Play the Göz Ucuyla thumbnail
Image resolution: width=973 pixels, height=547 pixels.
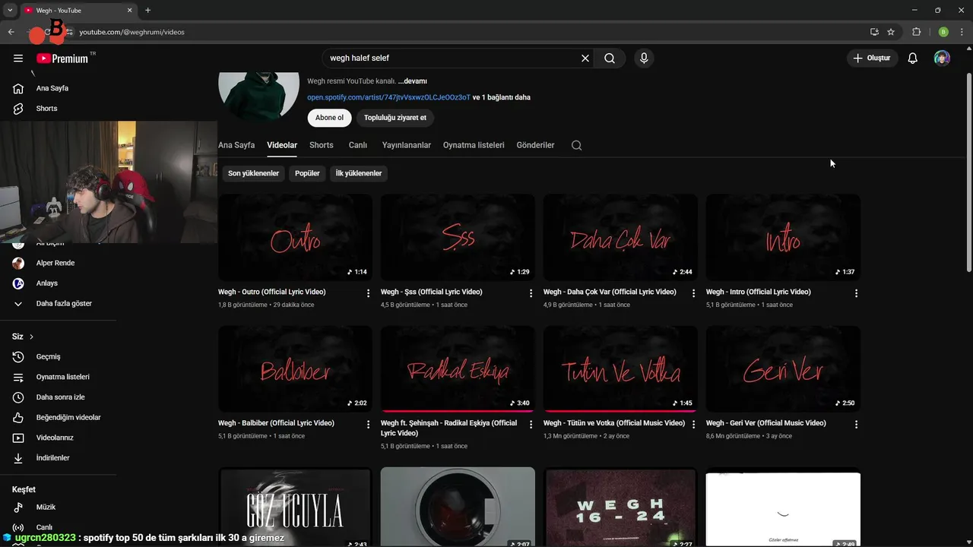pos(295,507)
